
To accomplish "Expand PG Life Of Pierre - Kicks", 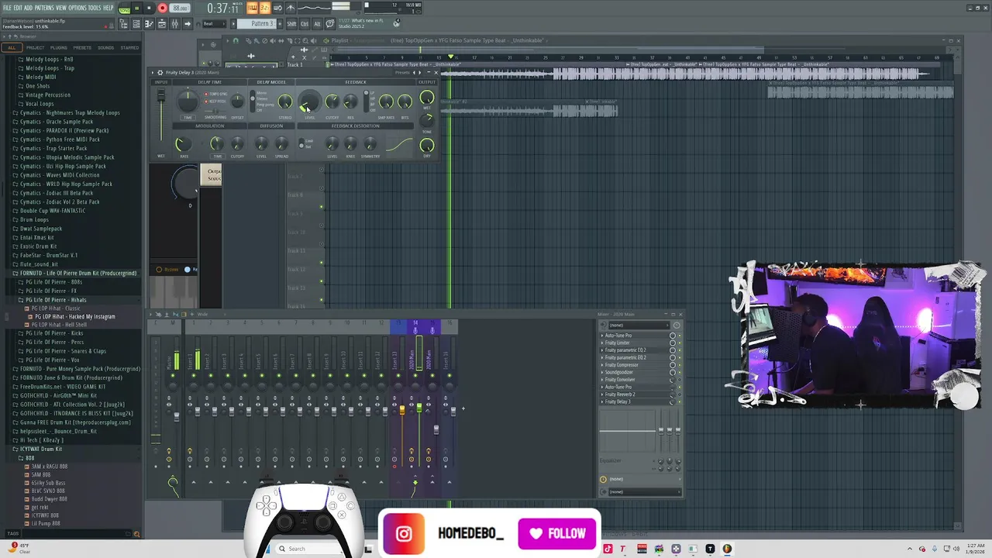I will [x=50, y=333].
